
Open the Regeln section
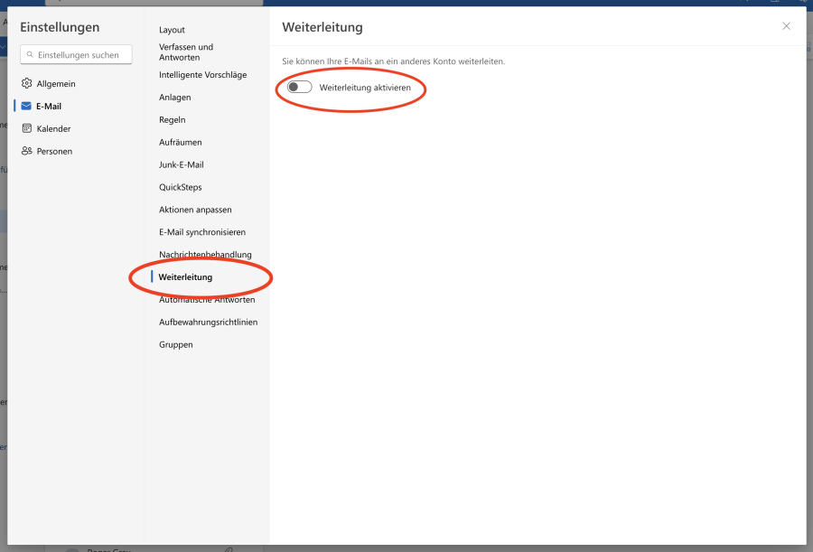pyautogui.click(x=172, y=119)
